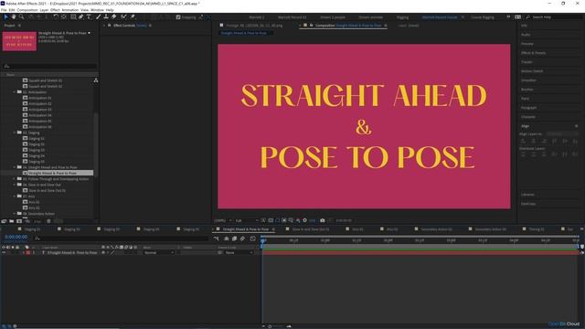
Task: Click current timecode display in timeline
Action: (16, 237)
